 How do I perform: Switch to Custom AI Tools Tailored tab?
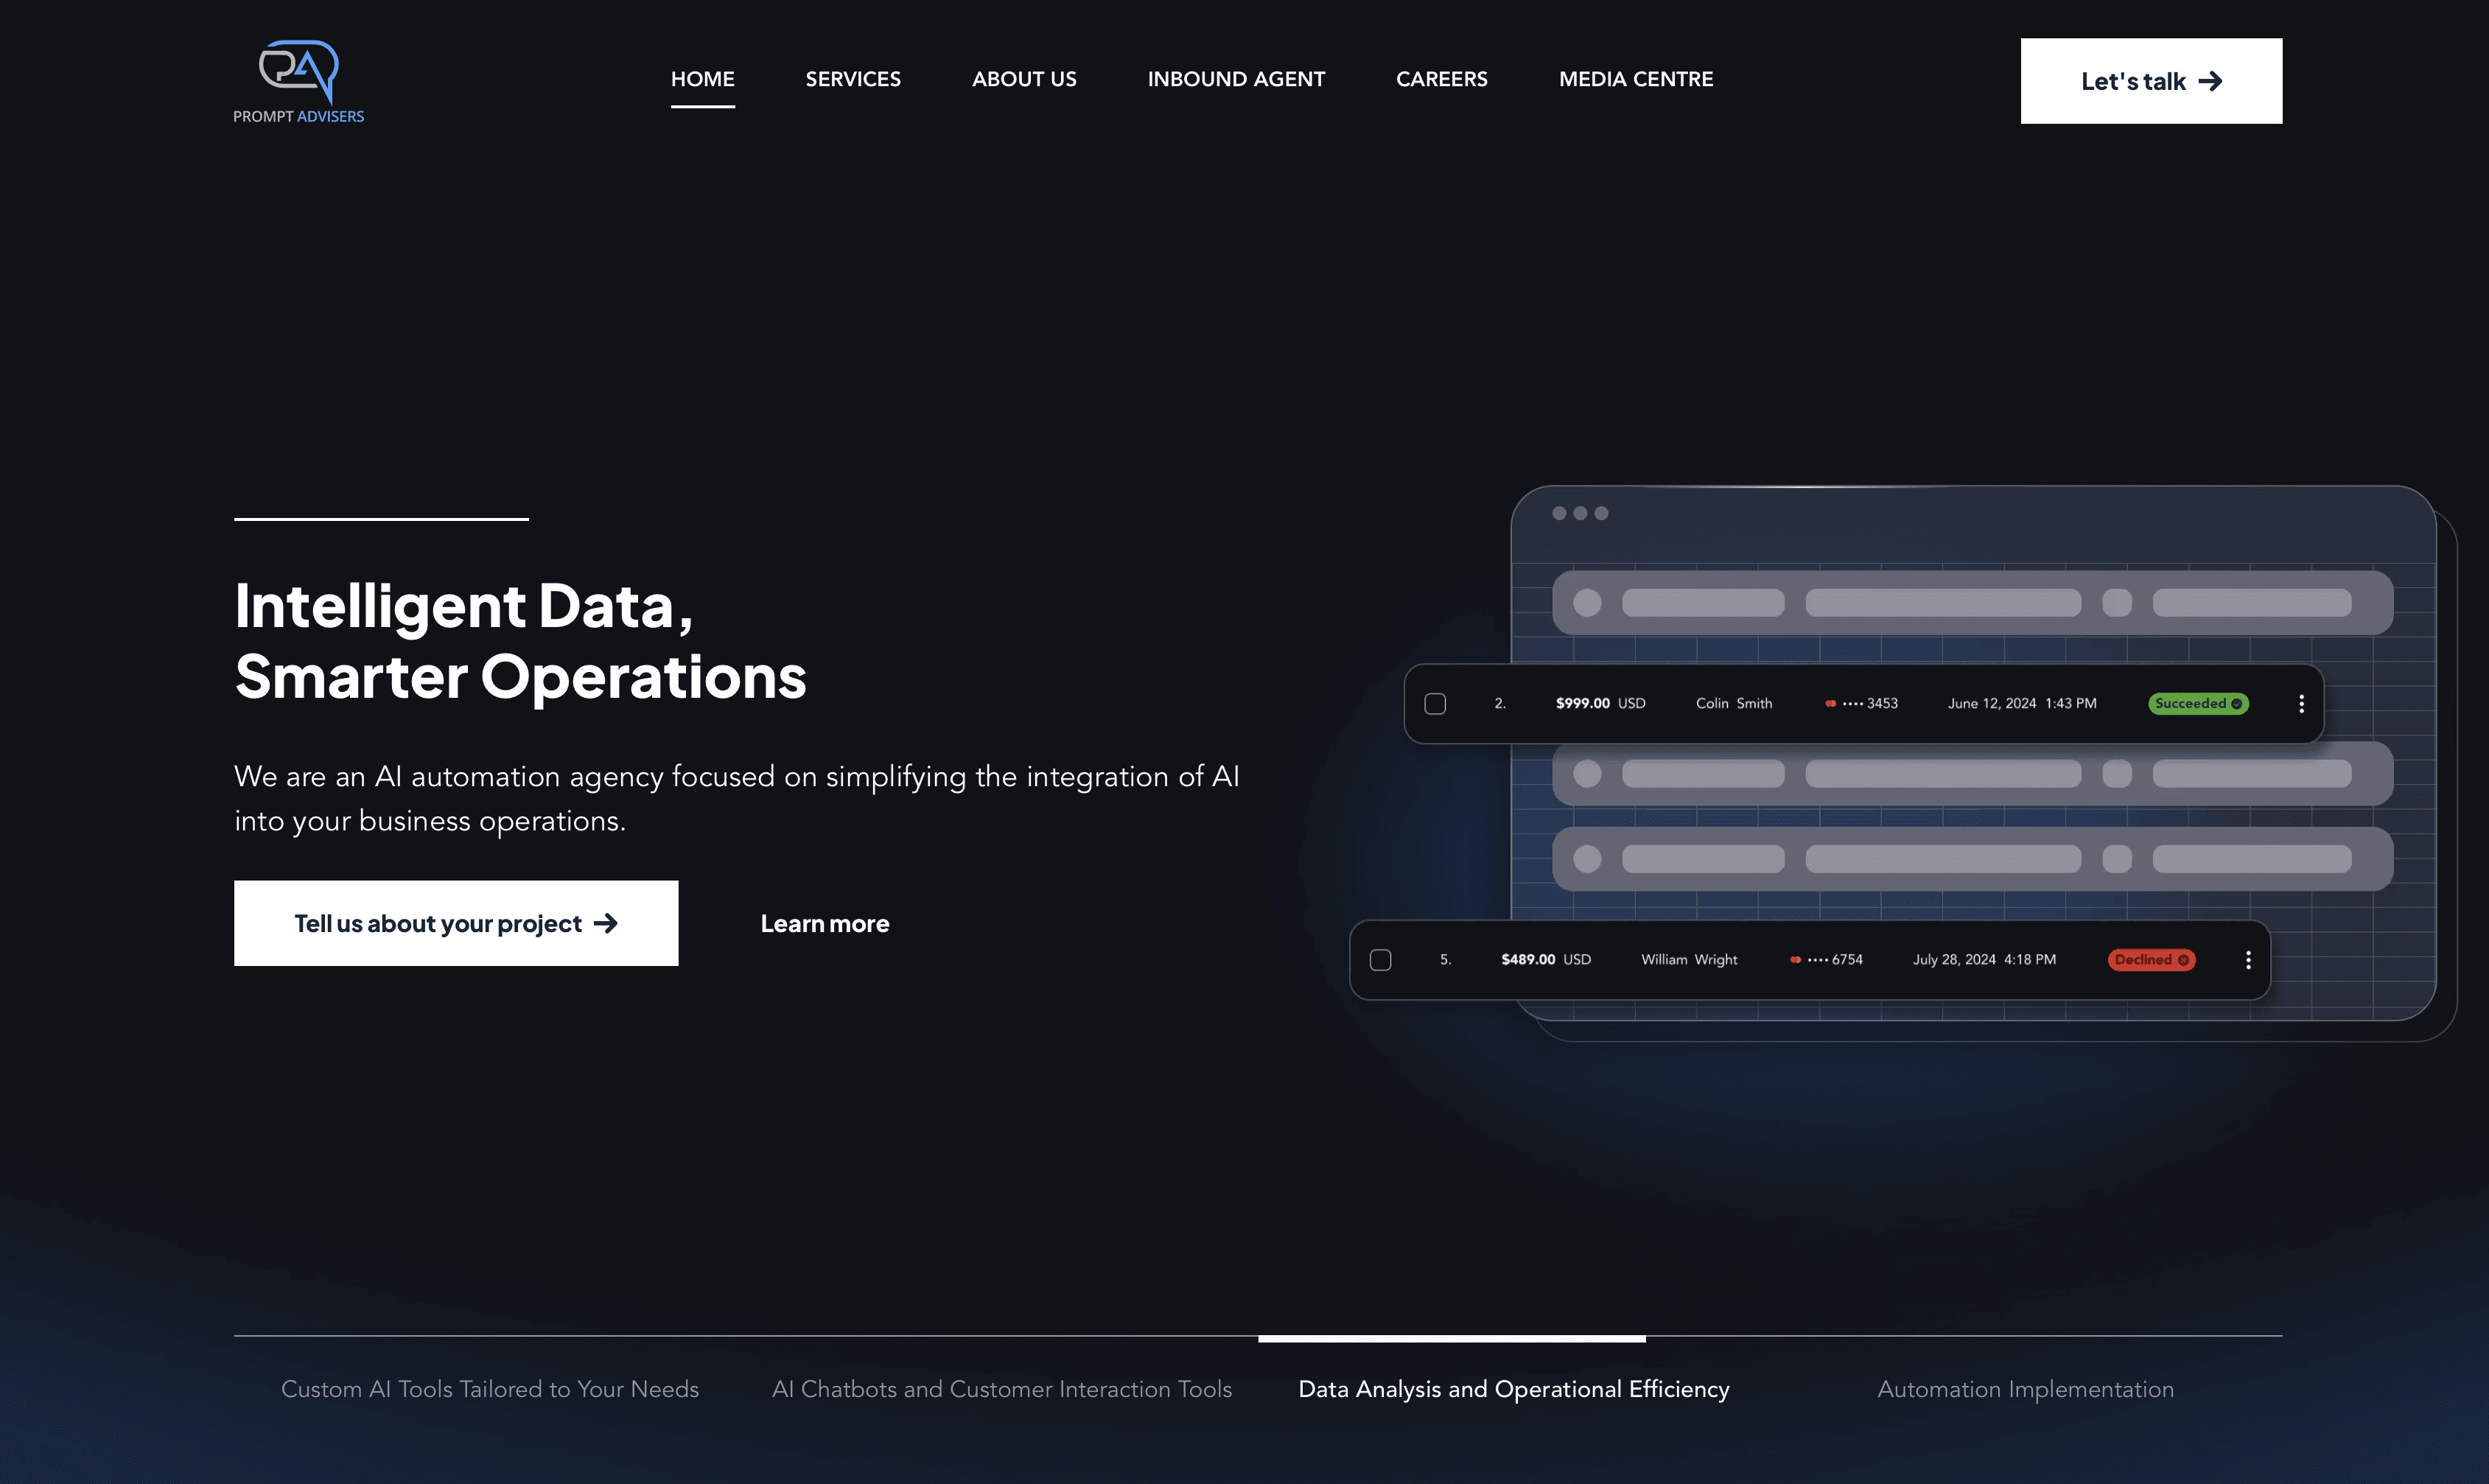pos(490,1389)
